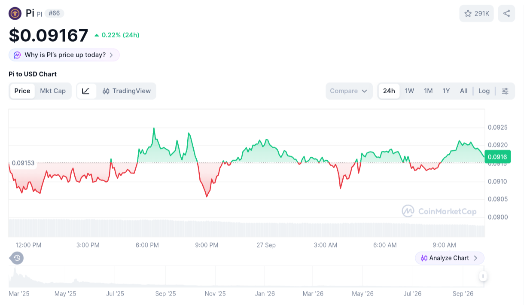Image resolution: width=524 pixels, height=305 pixels.
Task: Click the 6:00 PM time axis label
Action: [147, 245]
